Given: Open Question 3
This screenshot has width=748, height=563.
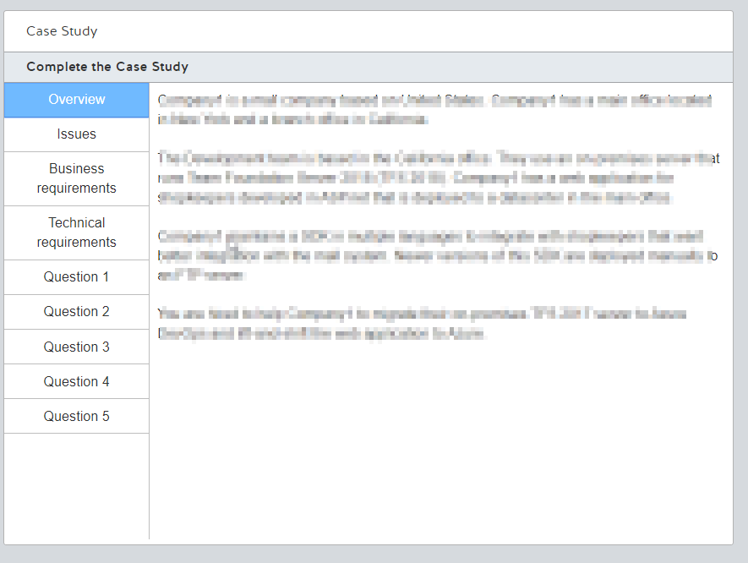Looking at the screenshot, I should [76, 347].
